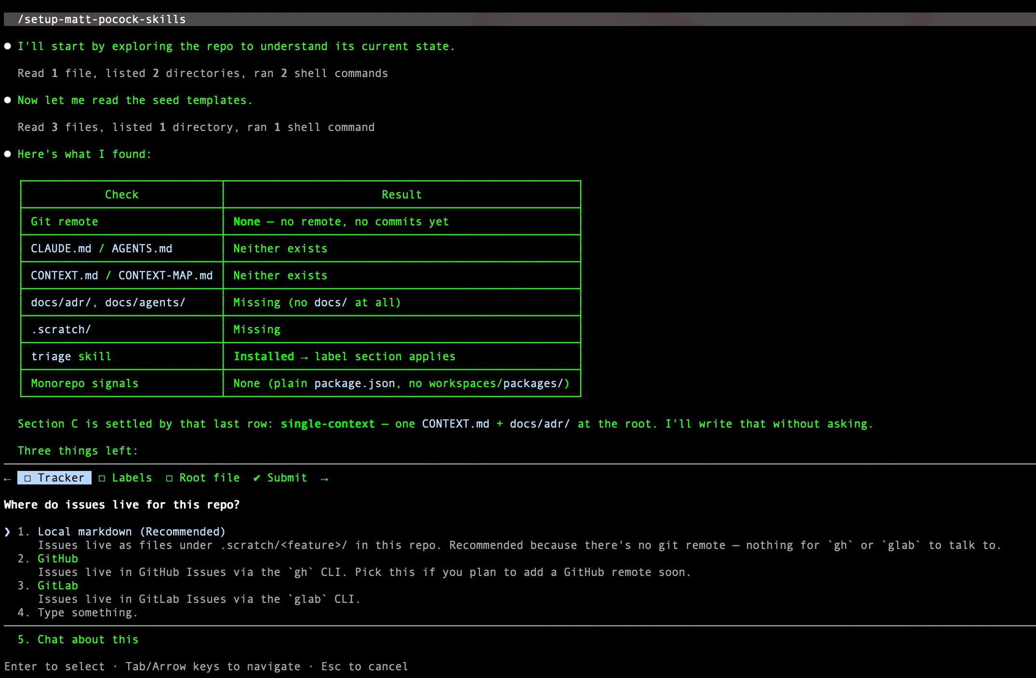Choose option 1 Local markdown (Recommended)
This screenshot has width=1036, height=678.
pyautogui.click(x=132, y=532)
